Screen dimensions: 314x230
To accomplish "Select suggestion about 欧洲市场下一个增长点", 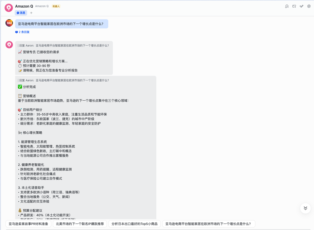I will pos(208,224).
